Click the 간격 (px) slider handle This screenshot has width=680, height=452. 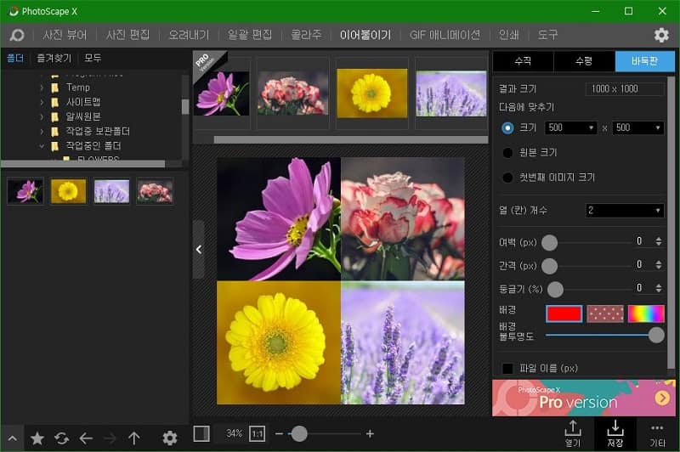549,266
